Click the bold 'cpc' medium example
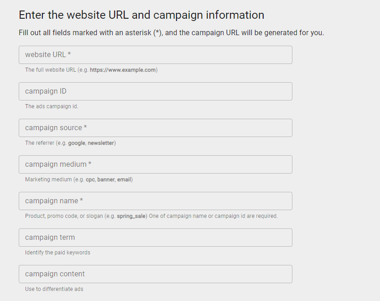 pyautogui.click(x=90, y=180)
